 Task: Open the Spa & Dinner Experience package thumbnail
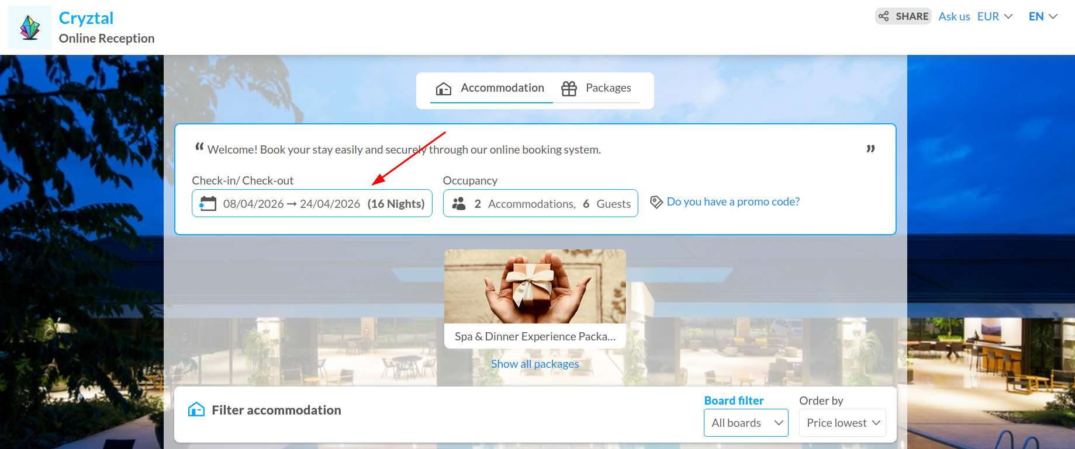point(535,287)
